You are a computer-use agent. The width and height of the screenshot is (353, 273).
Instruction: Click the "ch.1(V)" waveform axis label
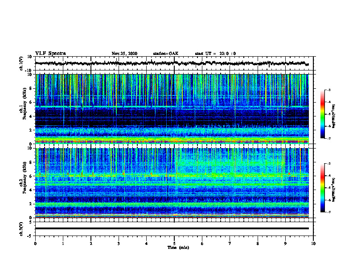21,63
